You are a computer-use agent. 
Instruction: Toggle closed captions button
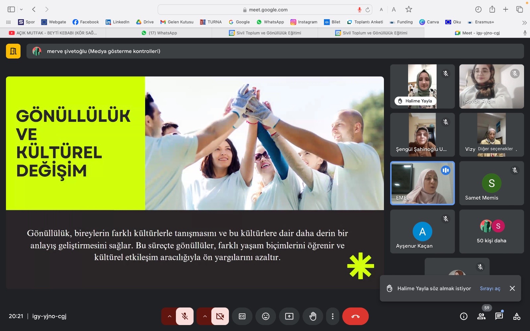point(242,316)
